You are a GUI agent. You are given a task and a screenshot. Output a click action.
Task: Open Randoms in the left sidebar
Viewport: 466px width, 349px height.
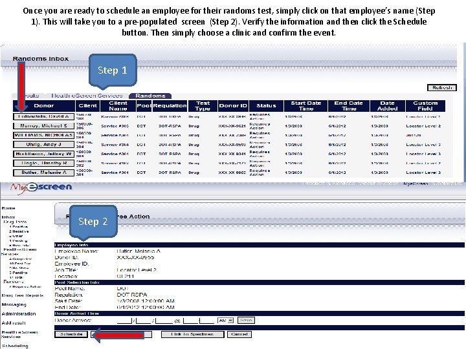tap(14, 282)
